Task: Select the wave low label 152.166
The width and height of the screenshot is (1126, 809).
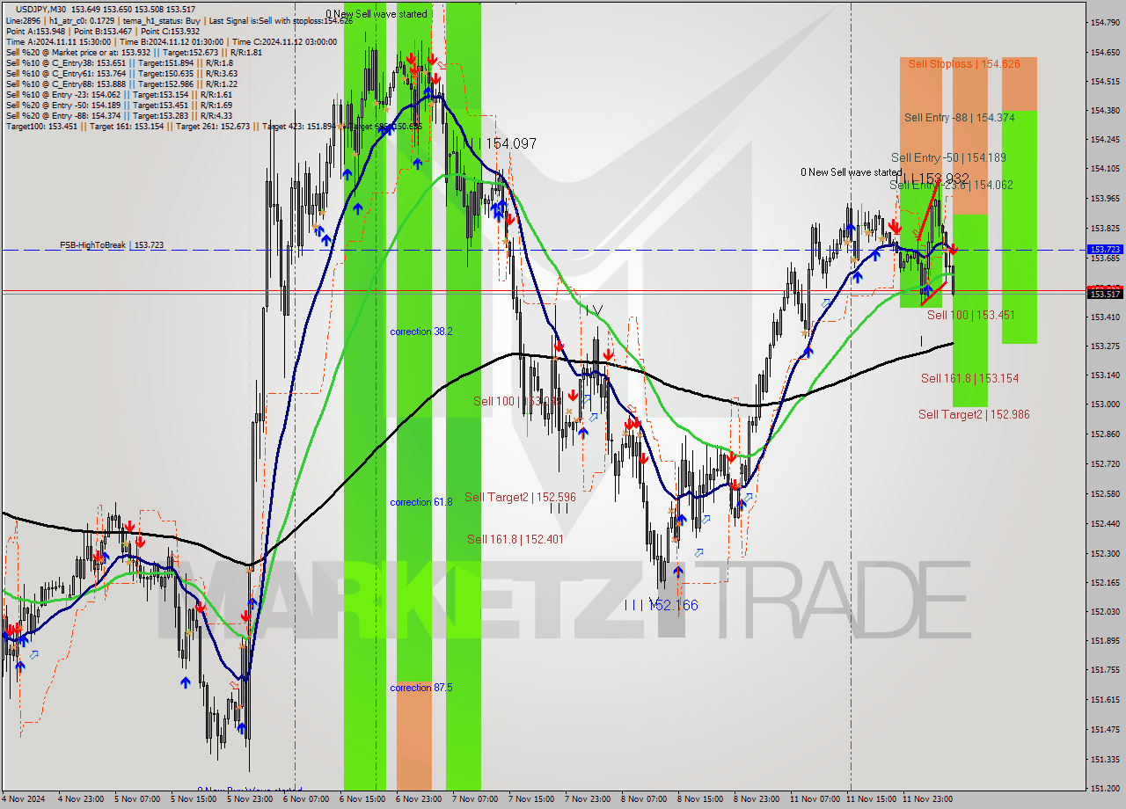Action: click(x=661, y=606)
